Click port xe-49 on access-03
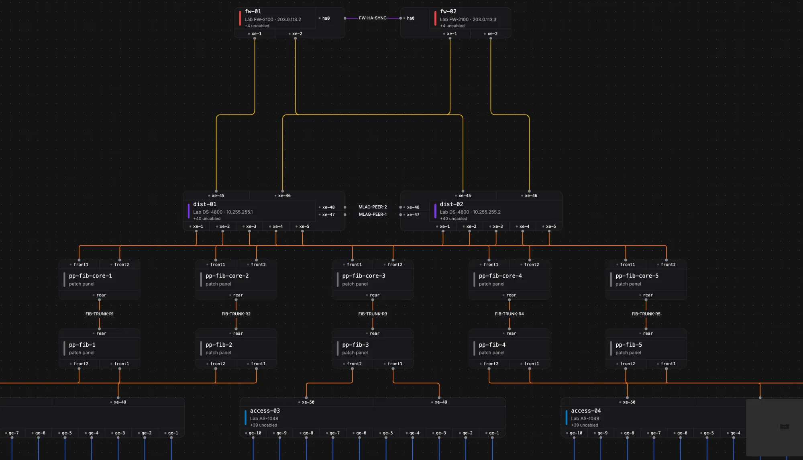 coord(439,402)
